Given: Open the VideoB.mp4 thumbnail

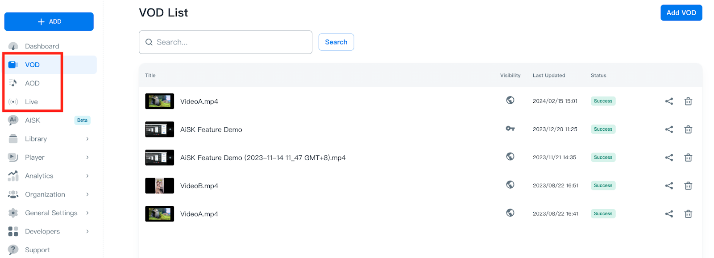Looking at the screenshot, I should 159,186.
